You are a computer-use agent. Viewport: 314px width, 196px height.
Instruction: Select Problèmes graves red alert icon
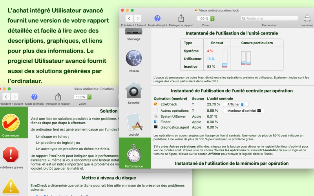pyautogui.click(x=11, y=154)
